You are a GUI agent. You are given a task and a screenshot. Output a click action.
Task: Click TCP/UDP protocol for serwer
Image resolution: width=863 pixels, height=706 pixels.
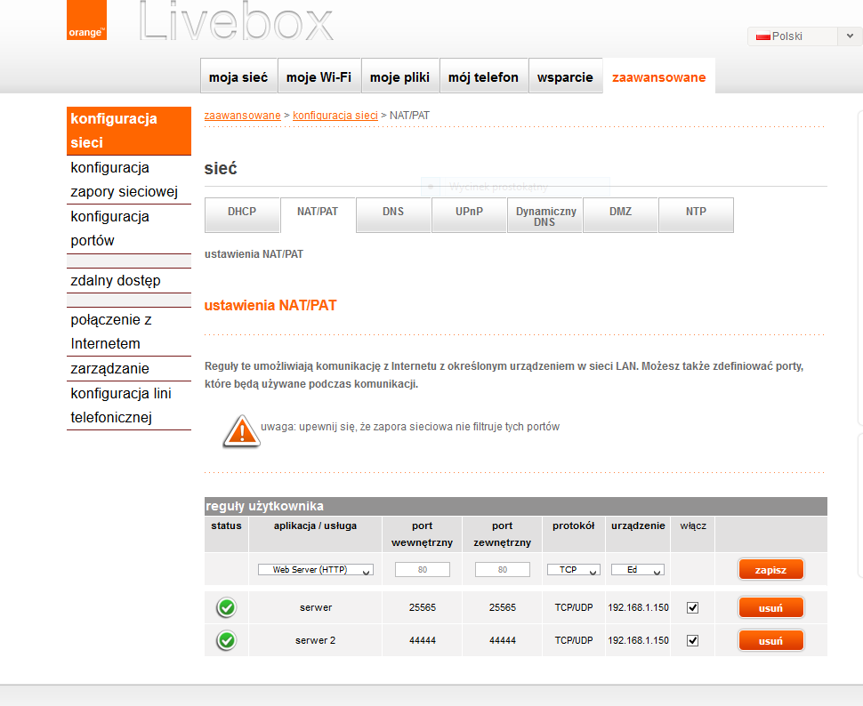(x=574, y=607)
